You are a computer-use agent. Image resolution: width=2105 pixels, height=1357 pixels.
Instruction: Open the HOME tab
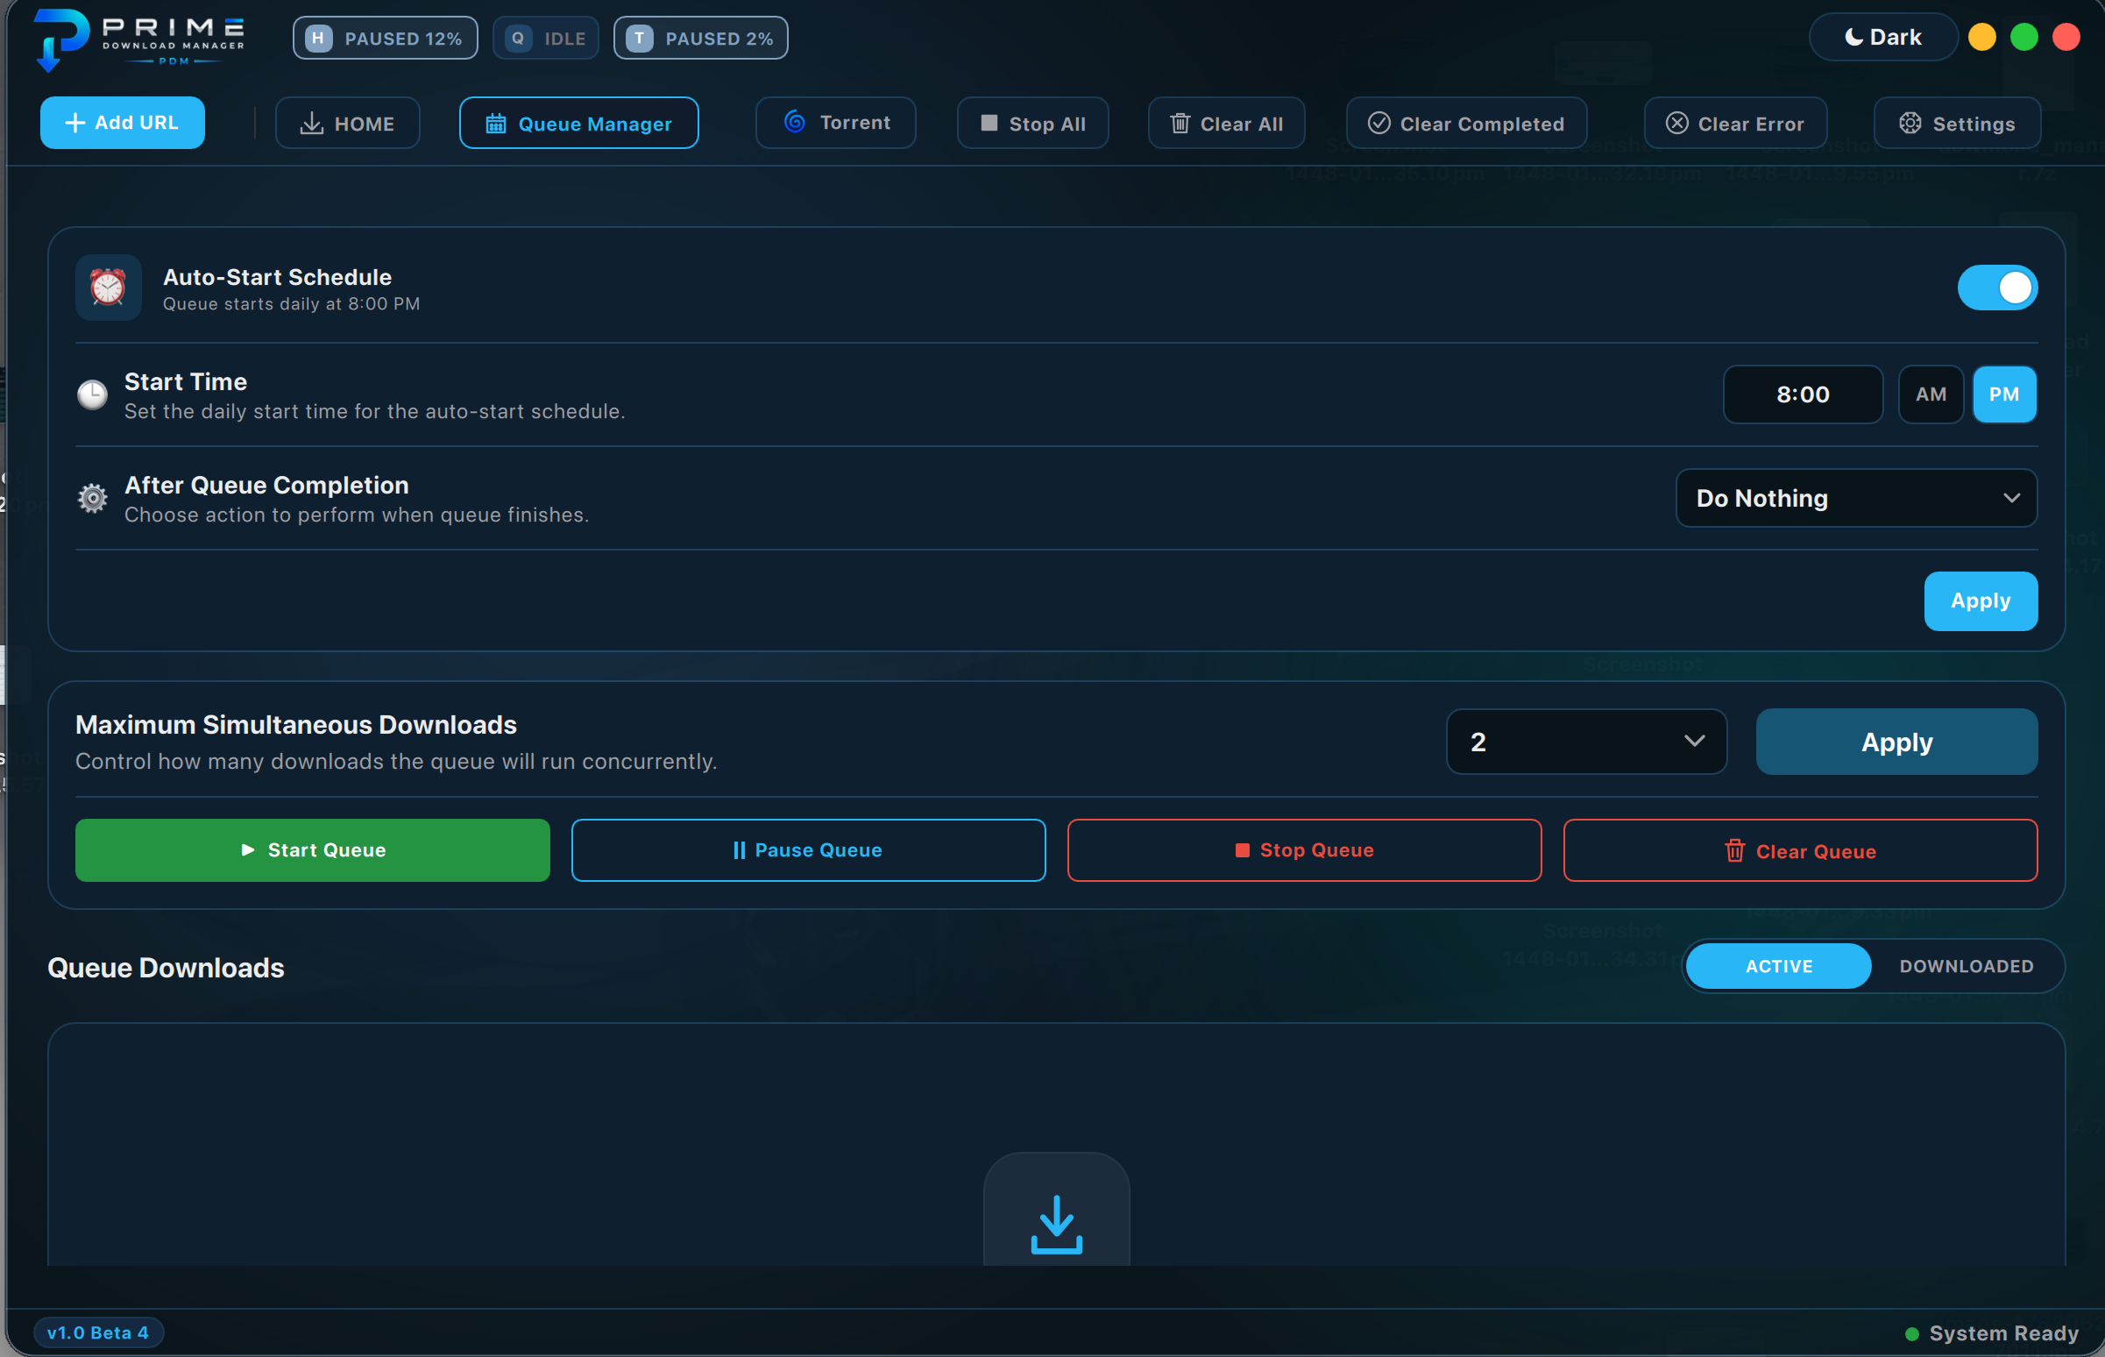pyautogui.click(x=348, y=123)
